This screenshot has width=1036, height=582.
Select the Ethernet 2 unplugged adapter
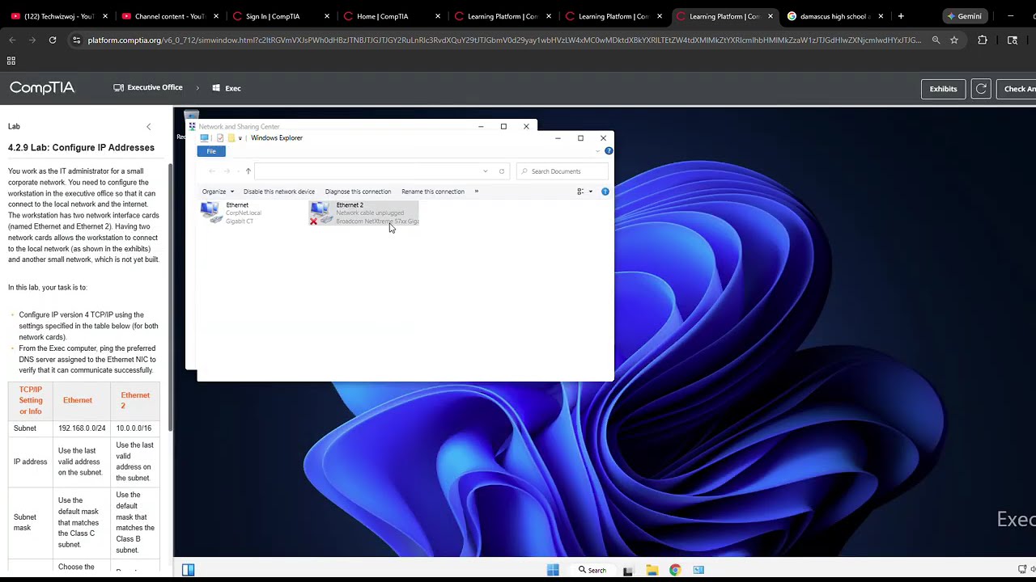coord(364,213)
